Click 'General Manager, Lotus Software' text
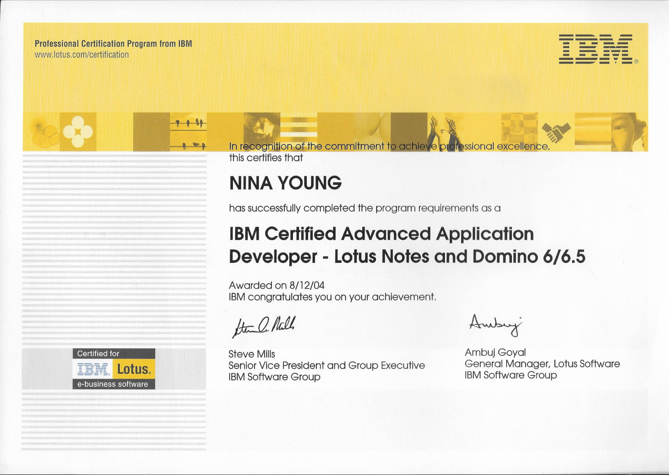The width and height of the screenshot is (669, 475). coord(542,364)
